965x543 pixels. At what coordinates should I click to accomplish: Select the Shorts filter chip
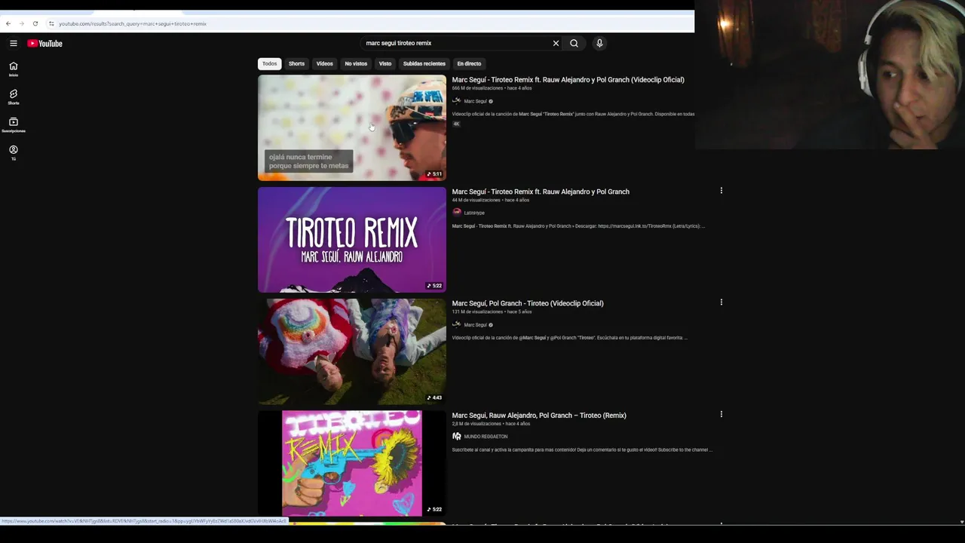296,63
